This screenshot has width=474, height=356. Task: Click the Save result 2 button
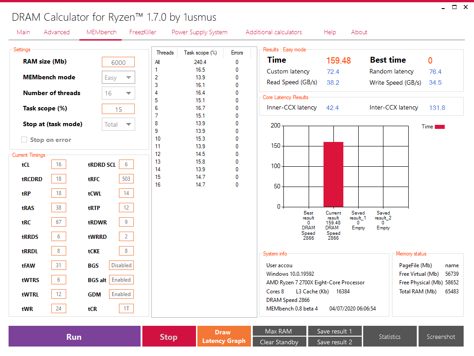[x=335, y=342]
